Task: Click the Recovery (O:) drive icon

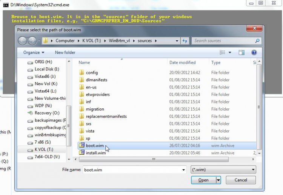Action: click(30, 113)
